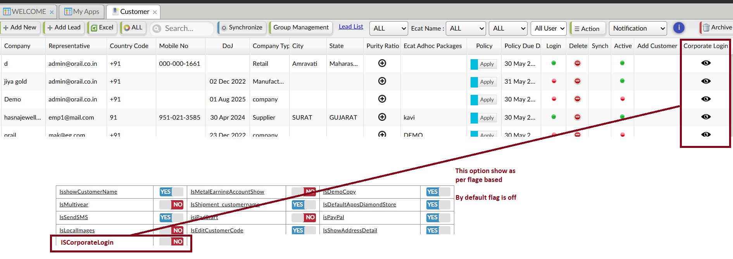Switch to the My Apps tab
The height and width of the screenshot is (259, 733).
pyautogui.click(x=82, y=12)
